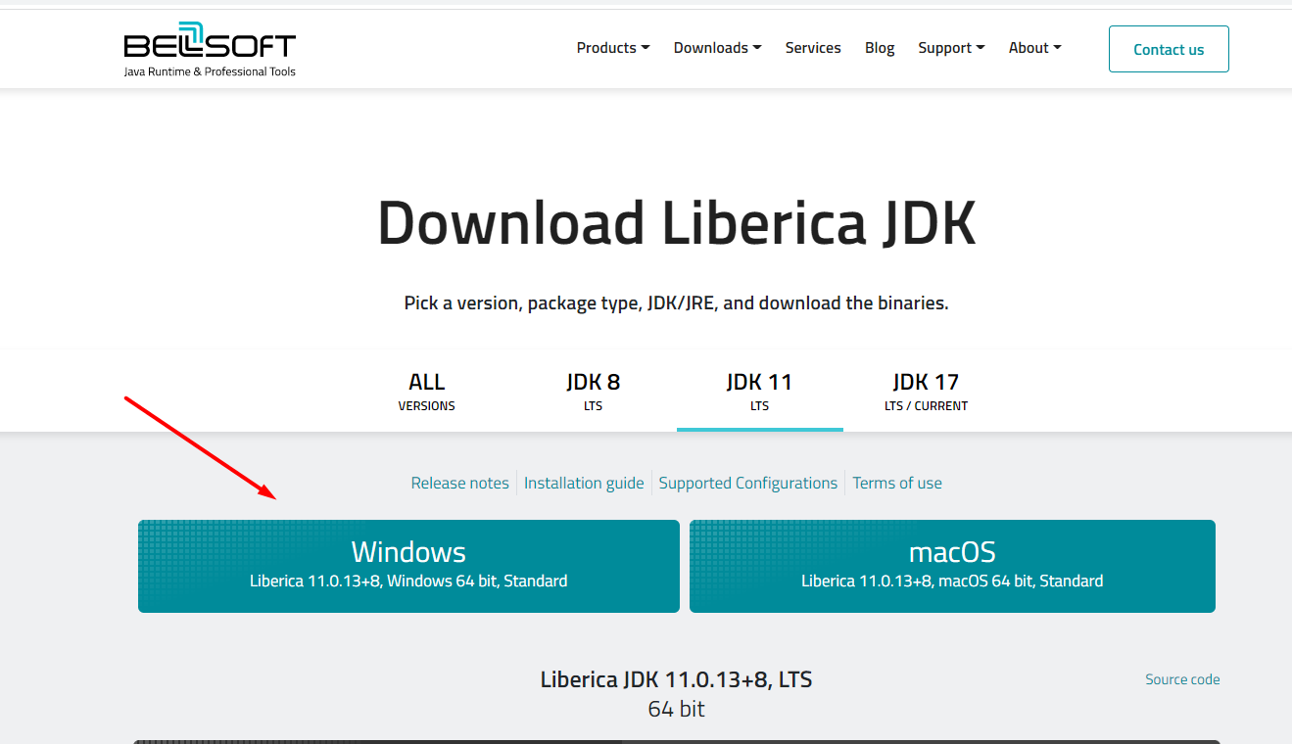Select the JDK 11 LTS tab
Screen dimensions: 1292x744
(x=760, y=392)
